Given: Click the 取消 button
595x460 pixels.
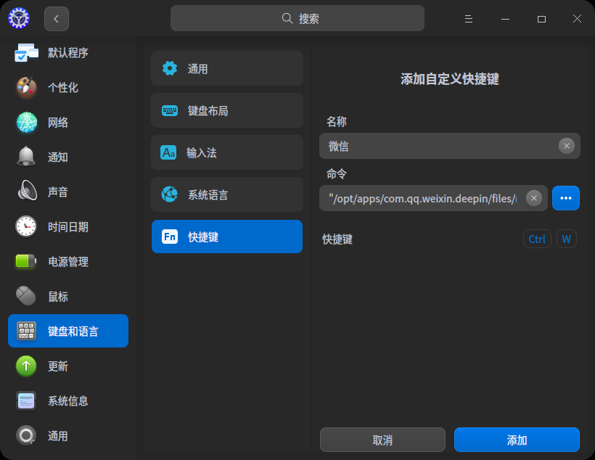Looking at the screenshot, I should pyautogui.click(x=382, y=440).
